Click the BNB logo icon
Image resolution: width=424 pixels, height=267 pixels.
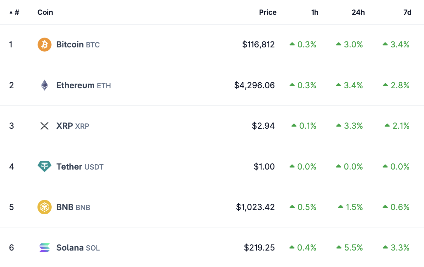point(44,207)
